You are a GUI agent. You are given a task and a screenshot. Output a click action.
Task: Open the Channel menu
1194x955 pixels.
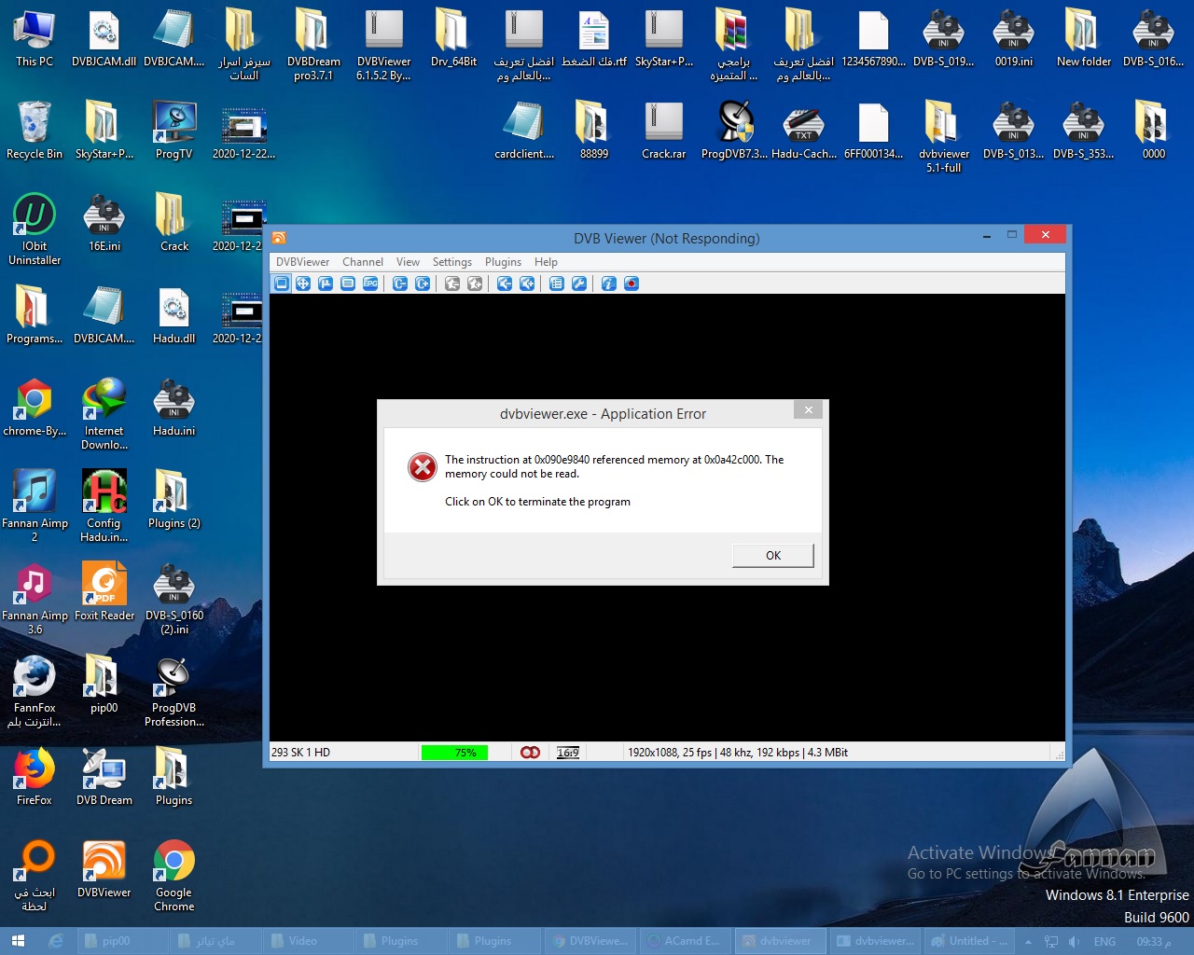click(363, 262)
